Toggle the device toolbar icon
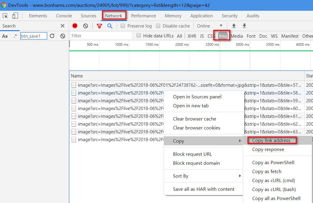313x203 pixels. click(x=15, y=16)
